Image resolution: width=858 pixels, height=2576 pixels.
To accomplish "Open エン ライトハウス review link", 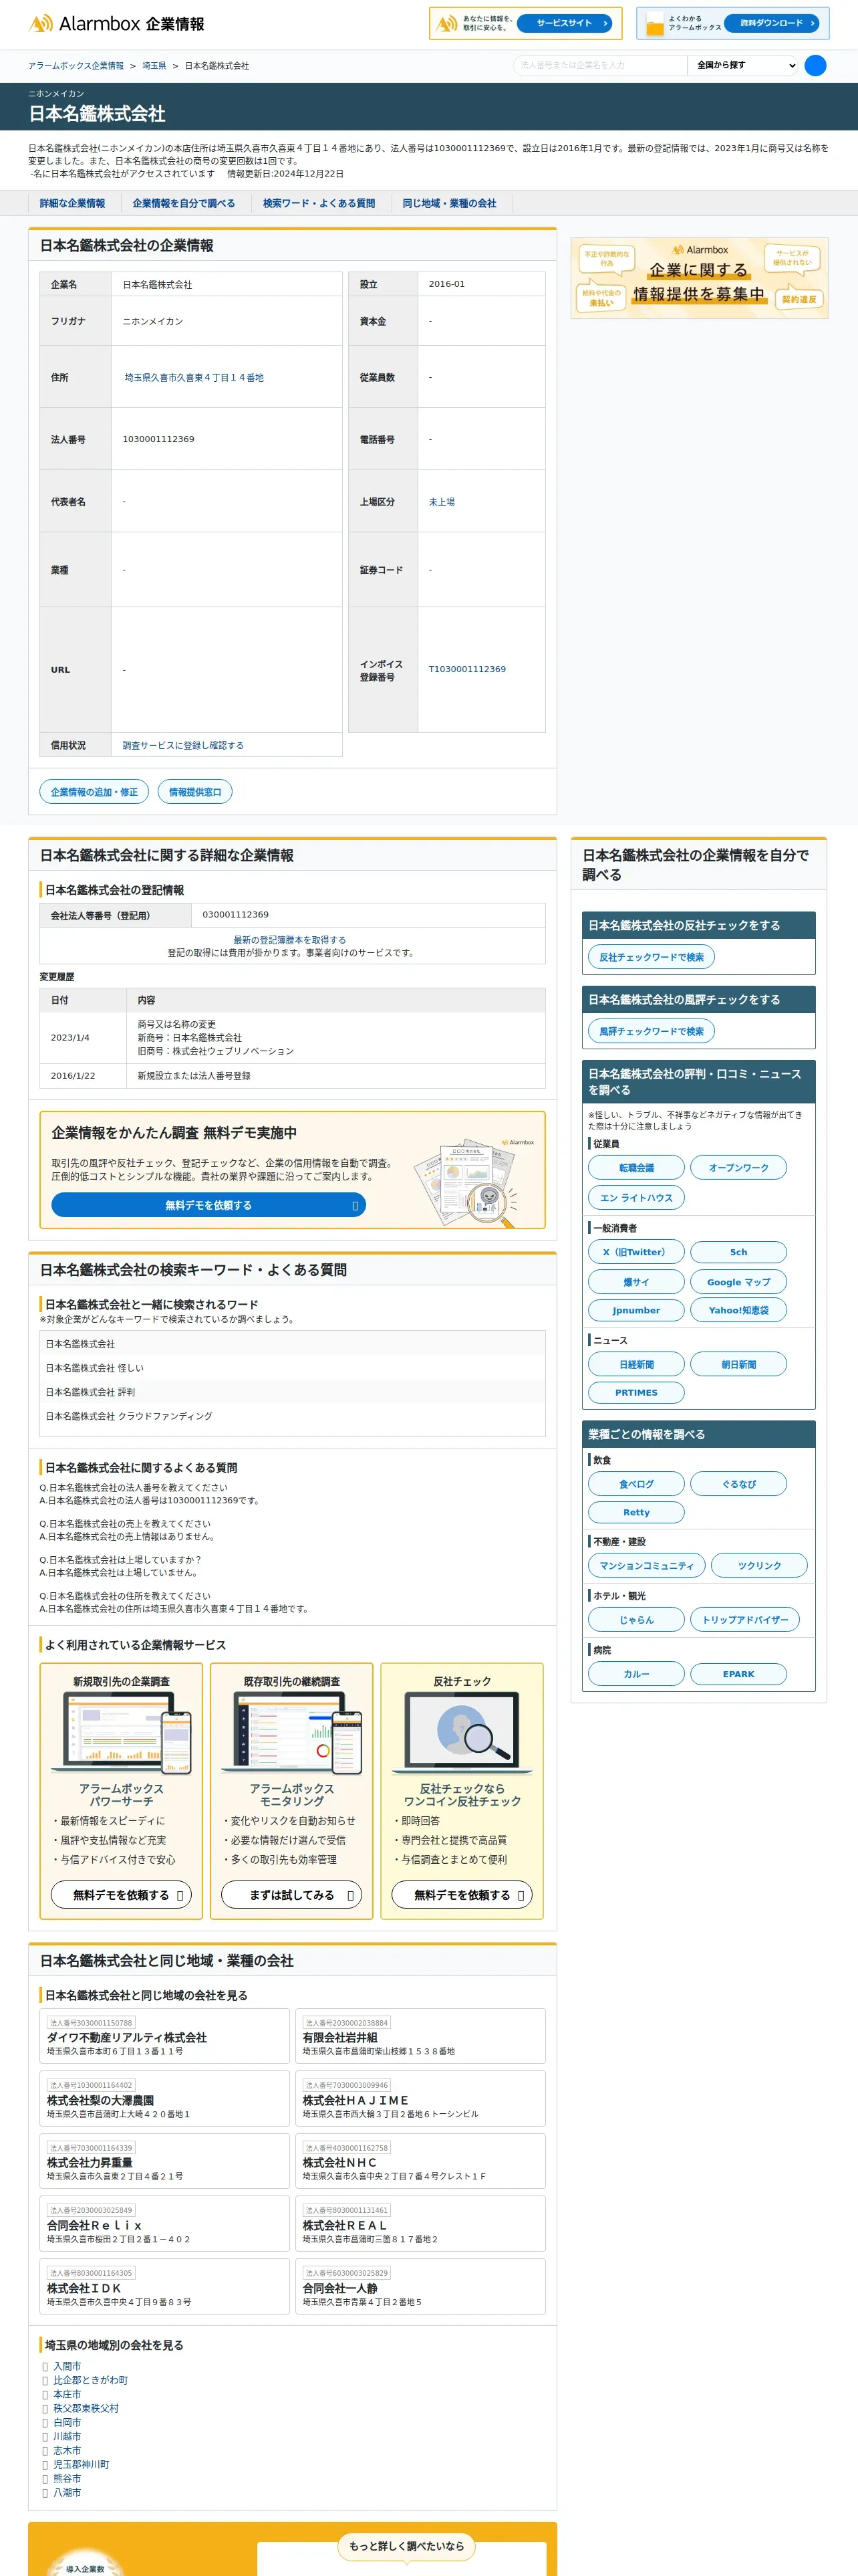I will point(636,1197).
